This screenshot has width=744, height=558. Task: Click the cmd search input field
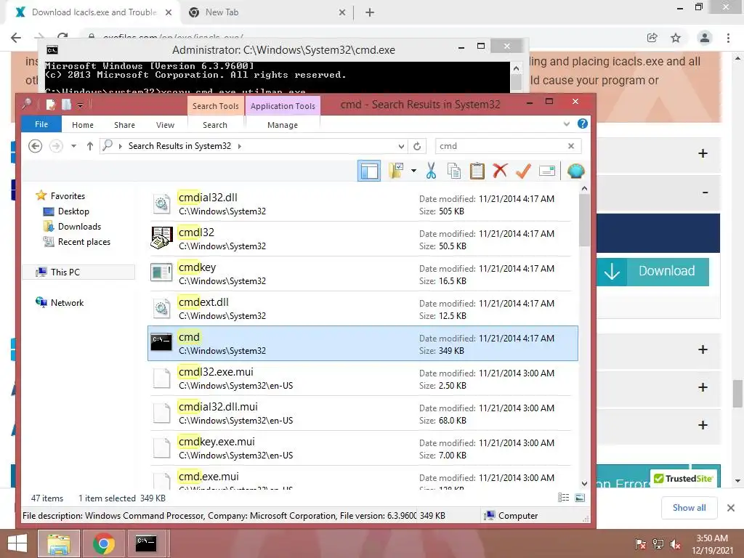tap(502, 146)
